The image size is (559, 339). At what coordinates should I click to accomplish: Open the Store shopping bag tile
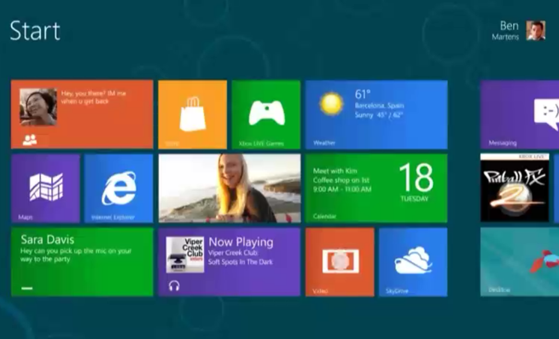click(193, 114)
